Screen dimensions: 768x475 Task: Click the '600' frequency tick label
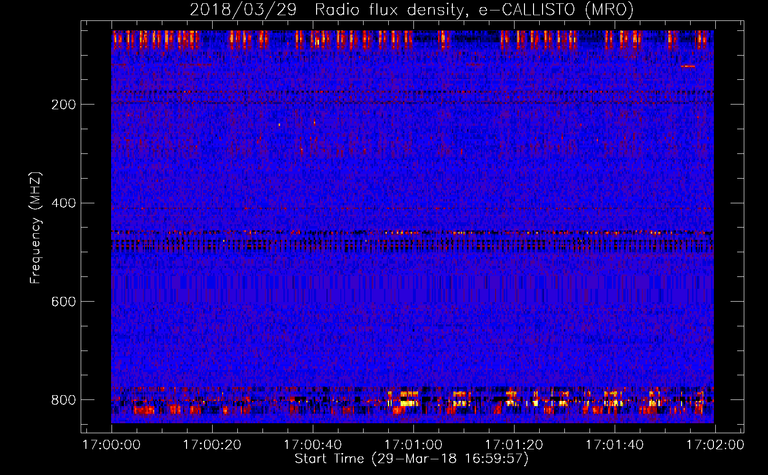point(63,302)
